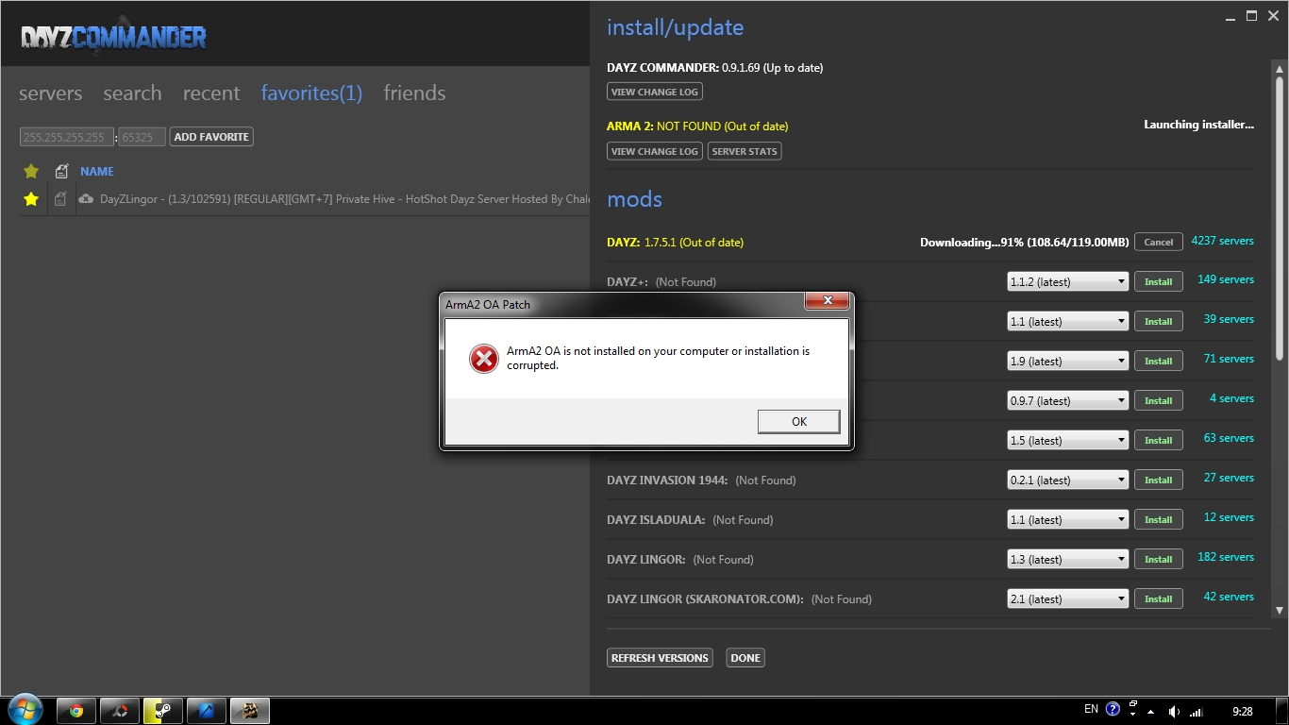Toggle favorite star on DayZLingor server row
1289x725 pixels.
point(31,199)
